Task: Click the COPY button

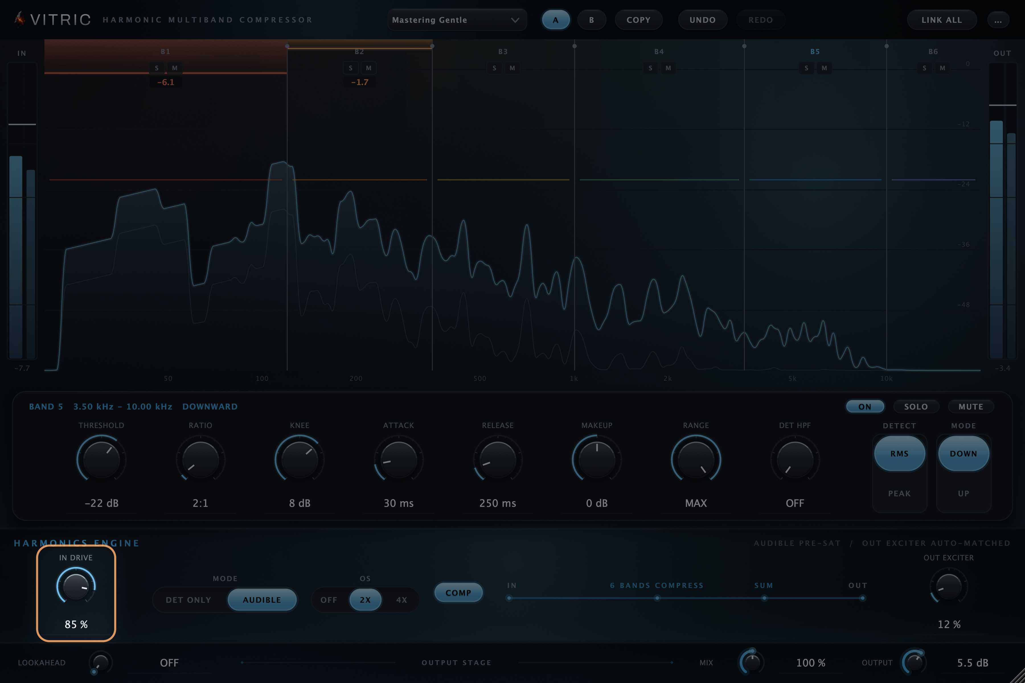Action: pos(638,20)
